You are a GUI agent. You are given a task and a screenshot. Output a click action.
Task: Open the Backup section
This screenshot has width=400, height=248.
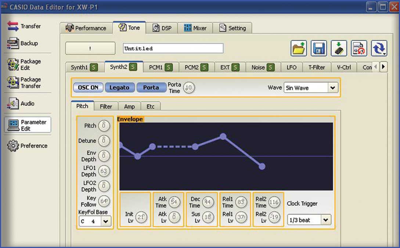[23, 43]
